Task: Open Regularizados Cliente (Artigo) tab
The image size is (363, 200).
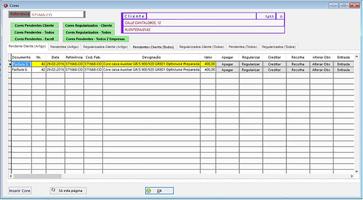Action: tap(105, 47)
